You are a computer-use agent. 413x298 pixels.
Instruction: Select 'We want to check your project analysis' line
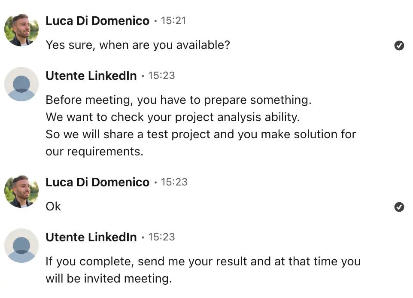tap(173, 117)
